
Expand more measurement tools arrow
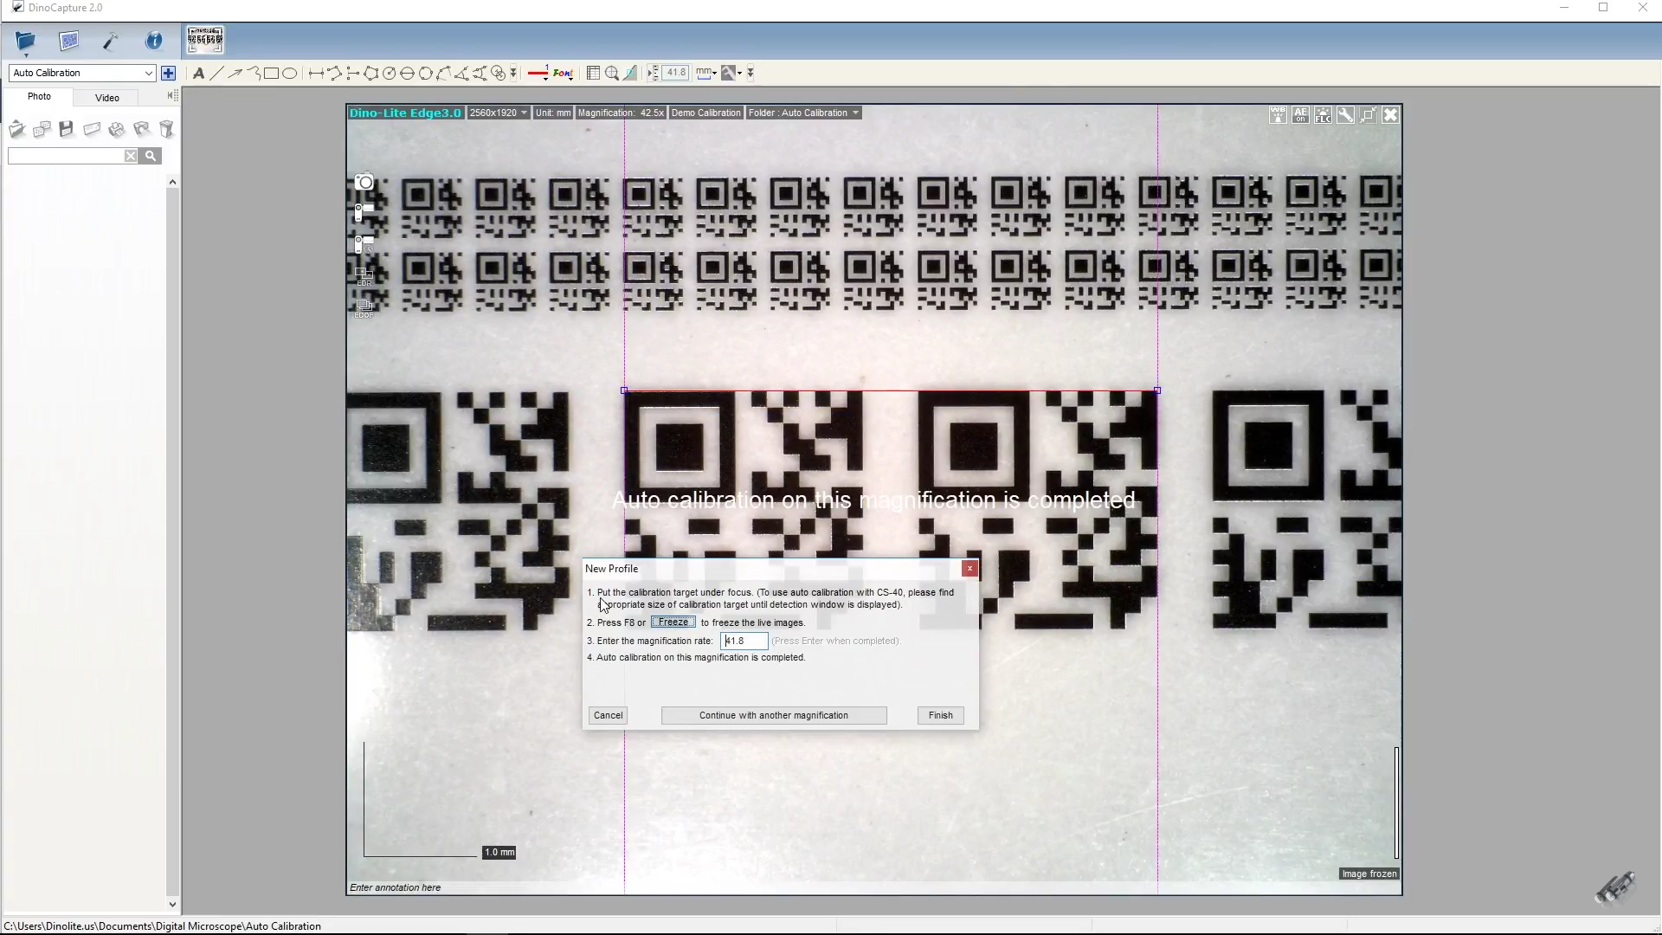pos(513,74)
